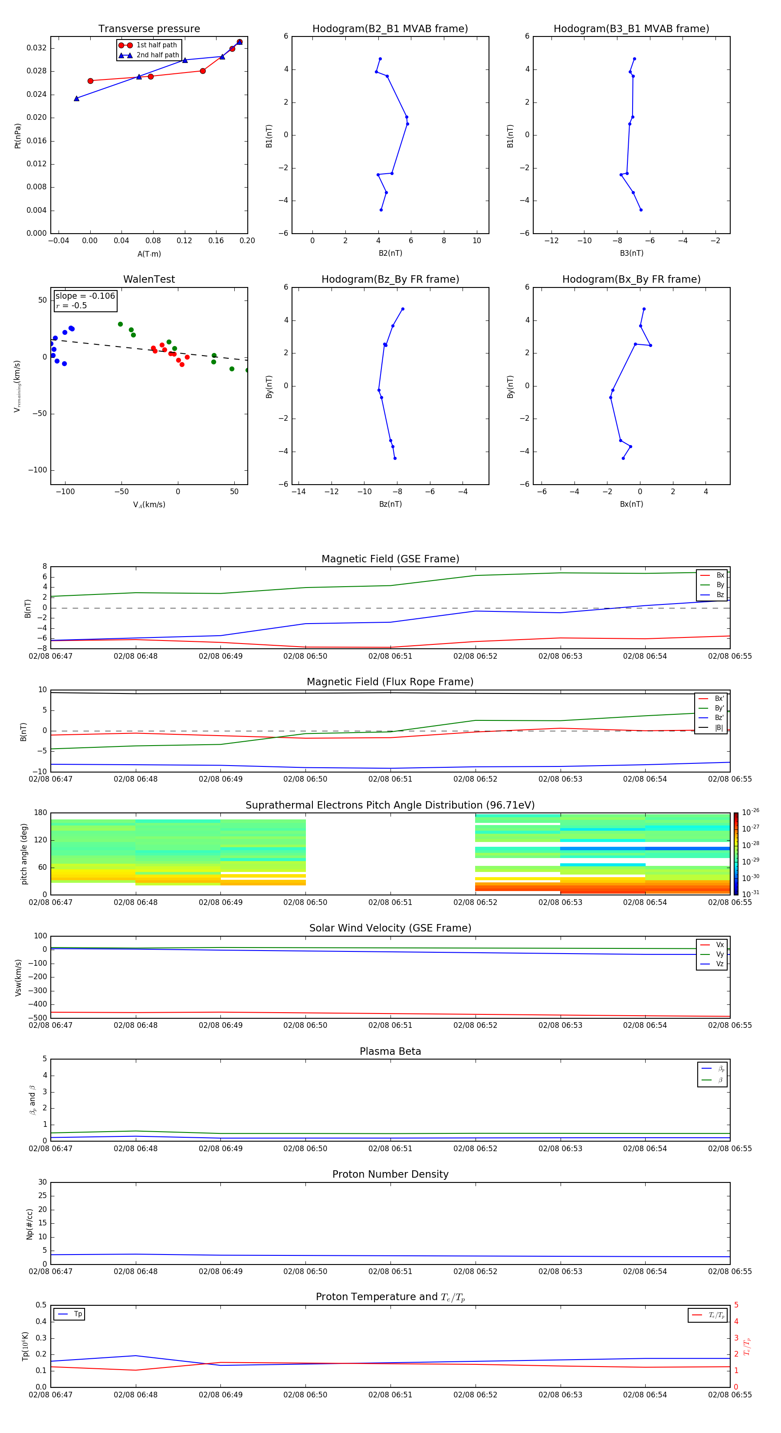The width and height of the screenshot is (781, 1433).
Task: Click the "WalenTest" plot title
Action: click(149, 279)
